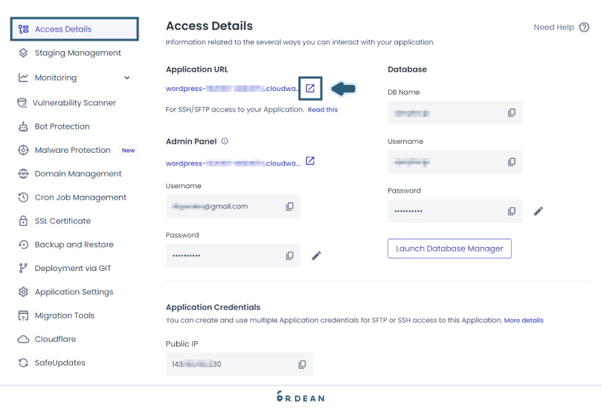Click the Public IP field
The image size is (602, 408).
pyautogui.click(x=239, y=364)
